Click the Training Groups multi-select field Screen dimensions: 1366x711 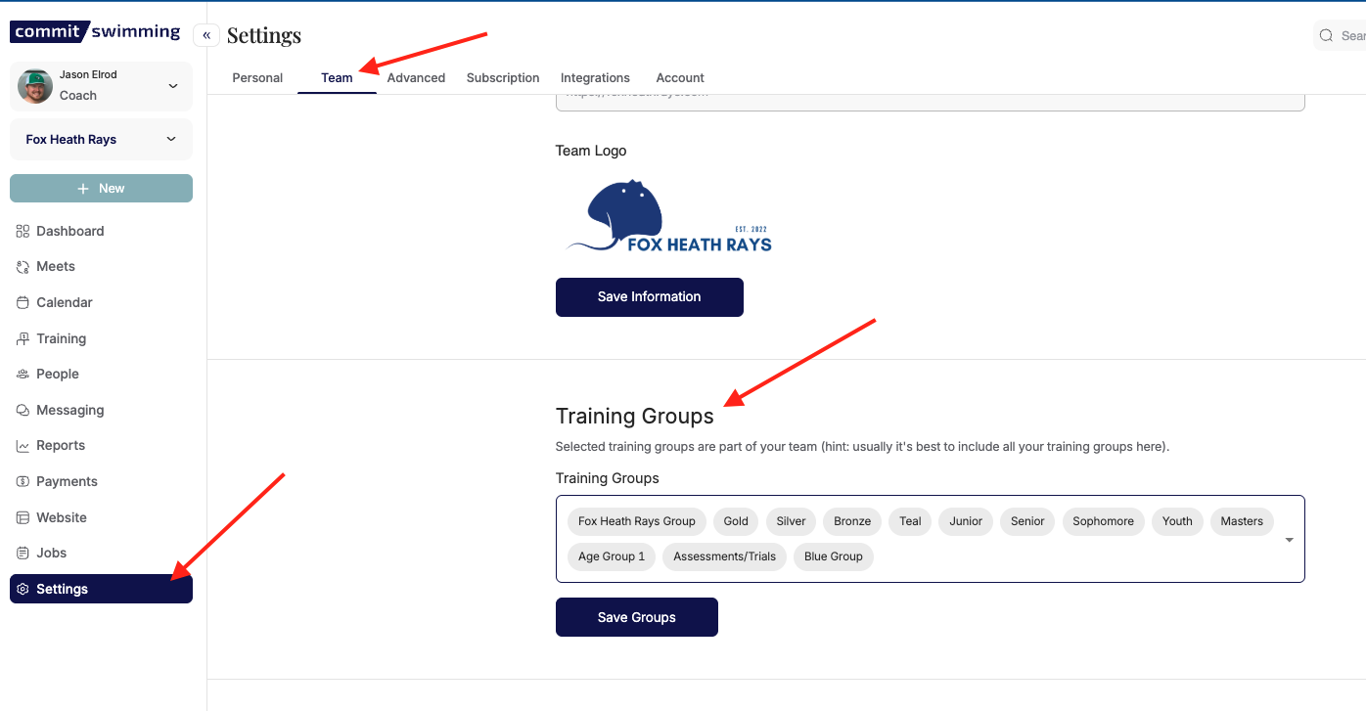click(931, 539)
